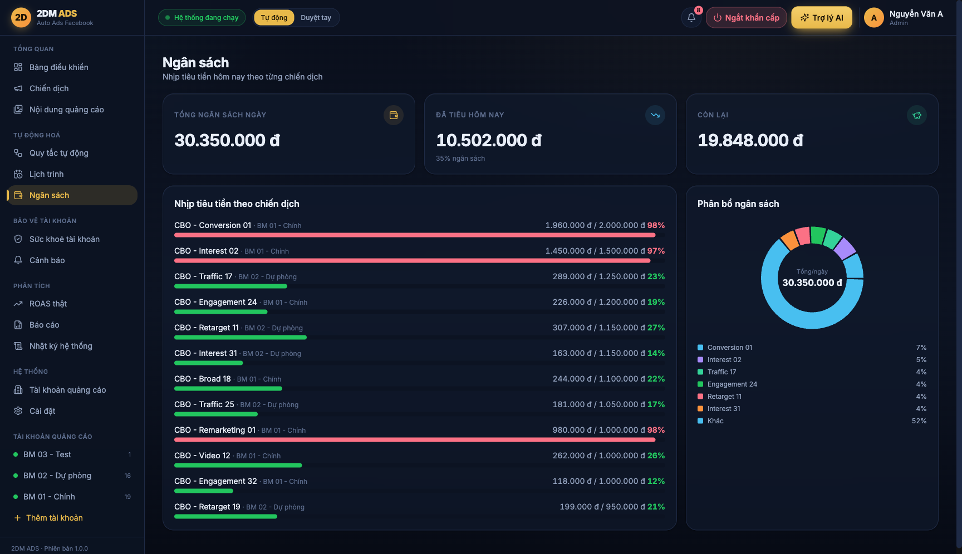Go to the Báo cáo page

click(72, 325)
